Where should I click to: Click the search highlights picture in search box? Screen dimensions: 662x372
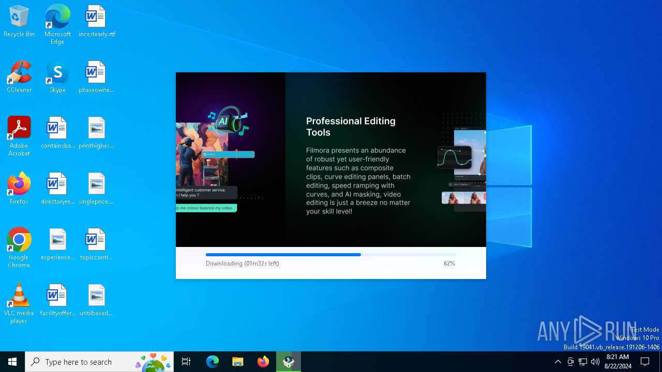153,362
